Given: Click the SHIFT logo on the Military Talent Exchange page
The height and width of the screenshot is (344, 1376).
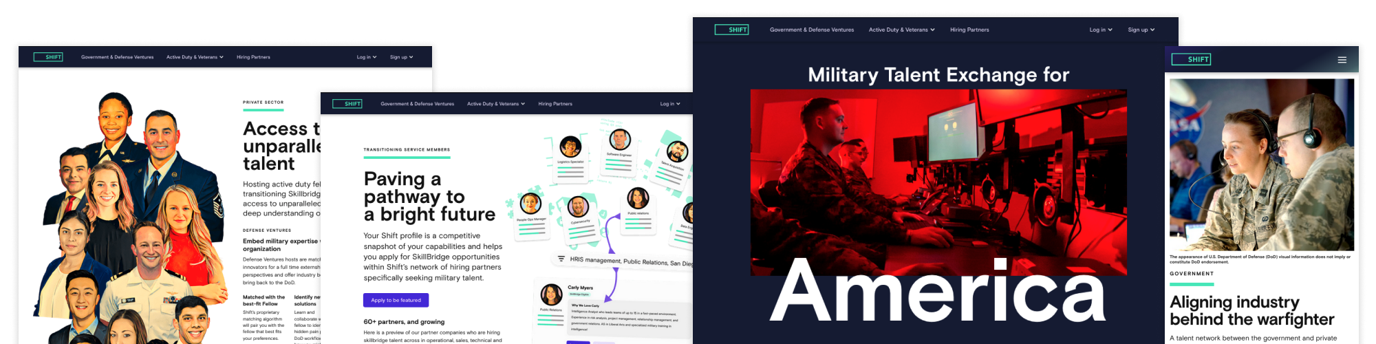Looking at the screenshot, I should click(731, 30).
